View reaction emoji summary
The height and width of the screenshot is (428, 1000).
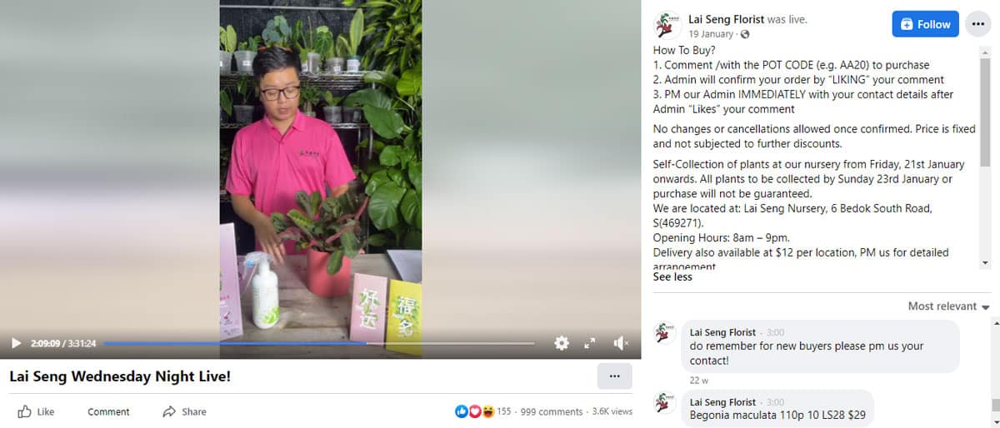point(474,411)
